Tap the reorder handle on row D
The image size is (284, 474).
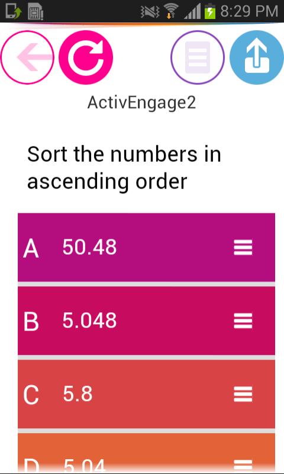pyautogui.click(x=243, y=466)
